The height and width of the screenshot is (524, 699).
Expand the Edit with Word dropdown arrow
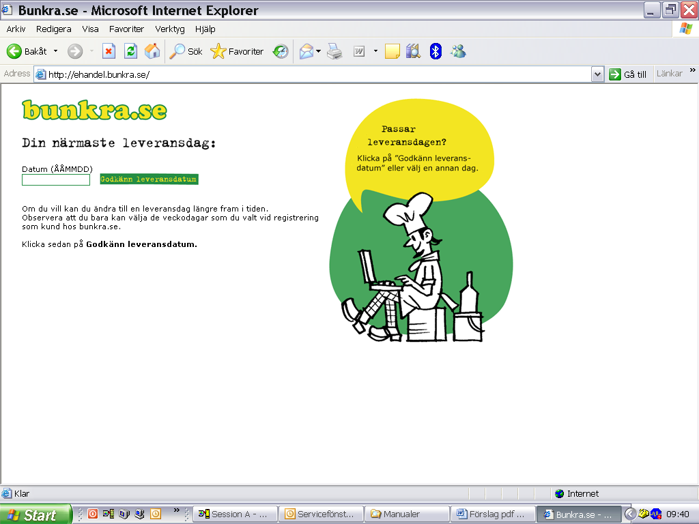pyautogui.click(x=375, y=51)
